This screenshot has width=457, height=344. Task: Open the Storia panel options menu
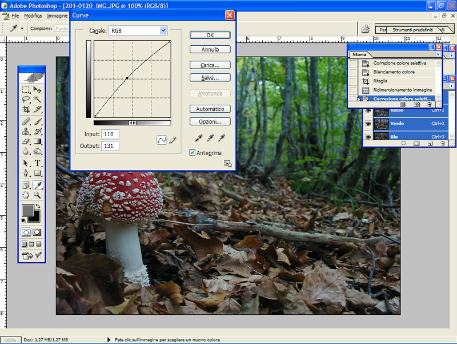pyautogui.click(x=438, y=54)
